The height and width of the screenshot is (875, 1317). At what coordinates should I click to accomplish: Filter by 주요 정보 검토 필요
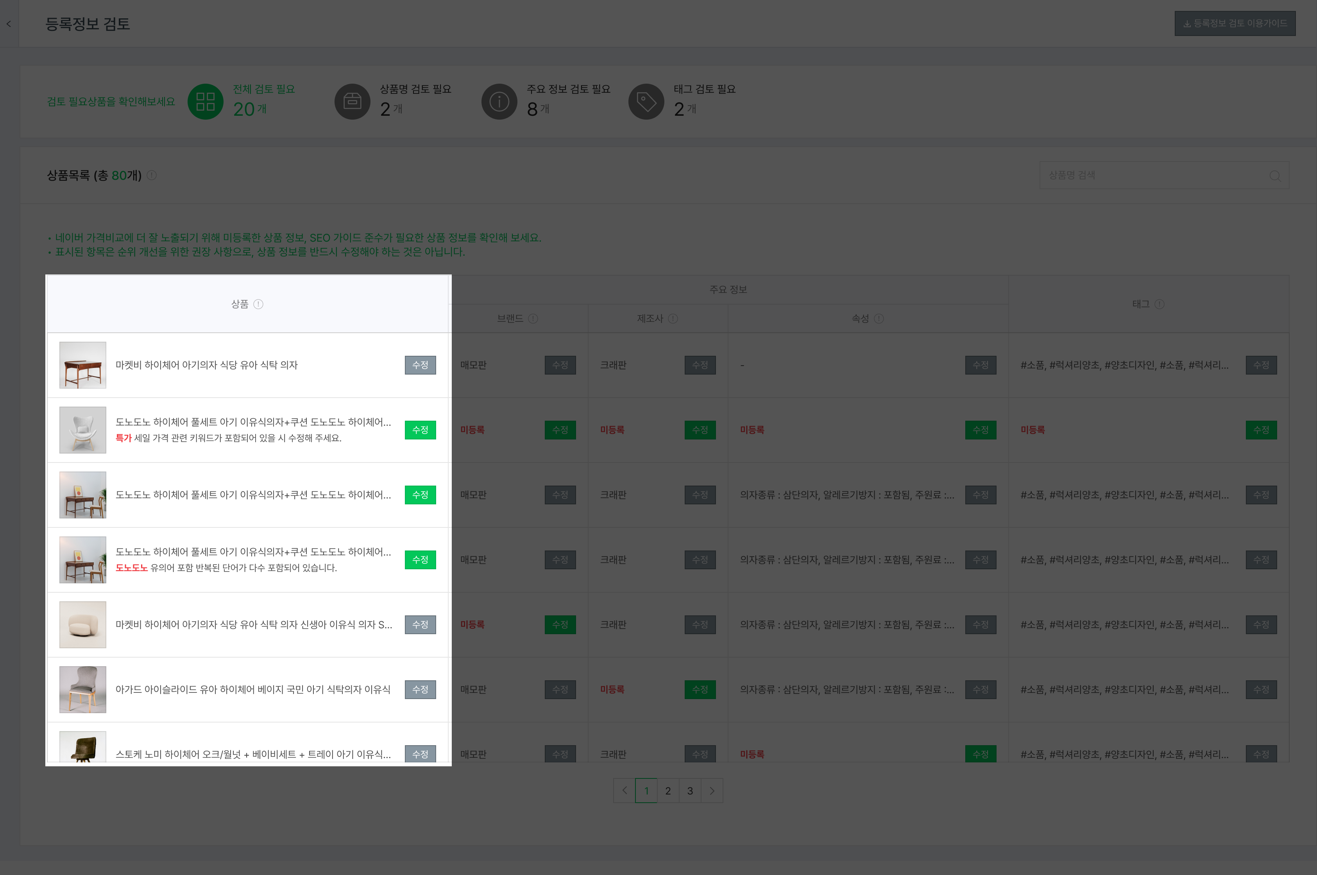pos(546,102)
